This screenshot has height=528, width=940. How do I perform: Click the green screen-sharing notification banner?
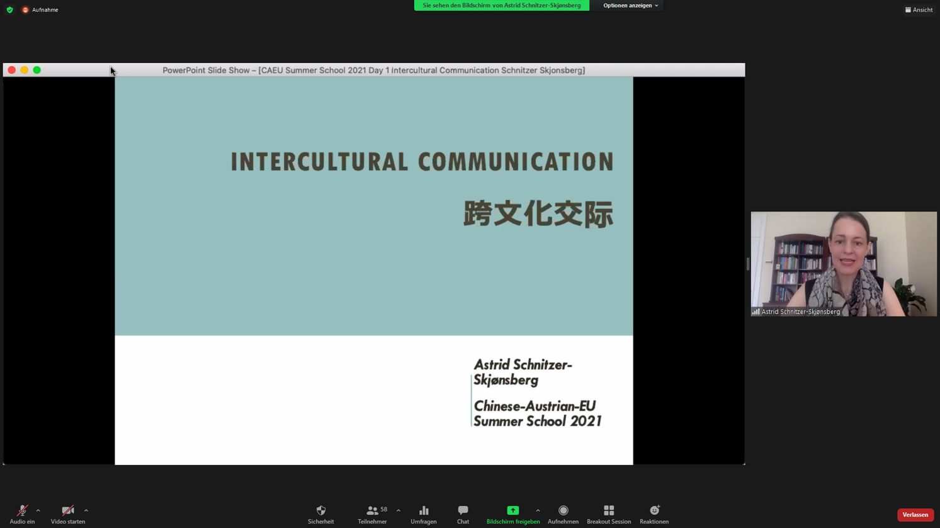pos(501,6)
